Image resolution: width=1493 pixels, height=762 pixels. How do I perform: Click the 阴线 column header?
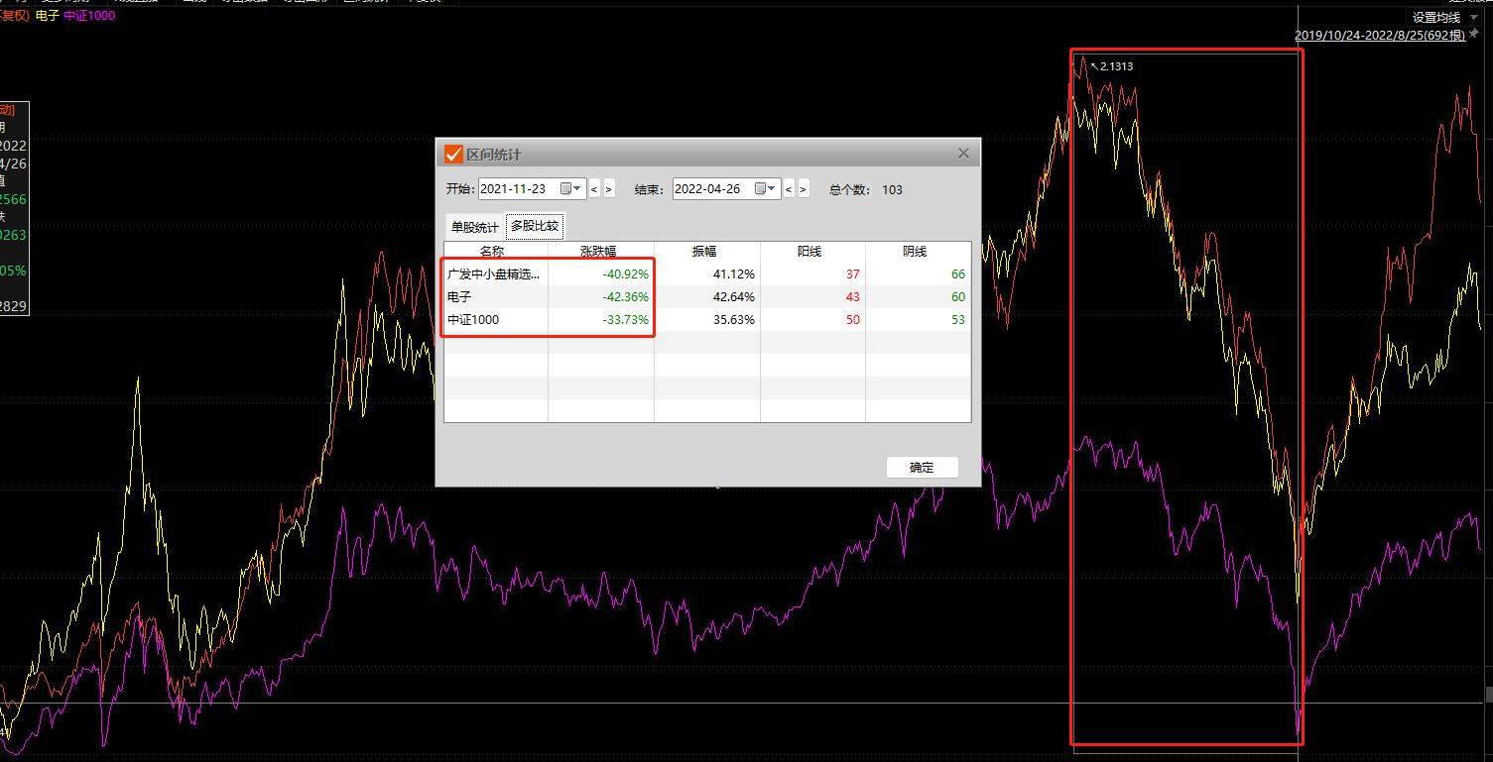click(916, 251)
